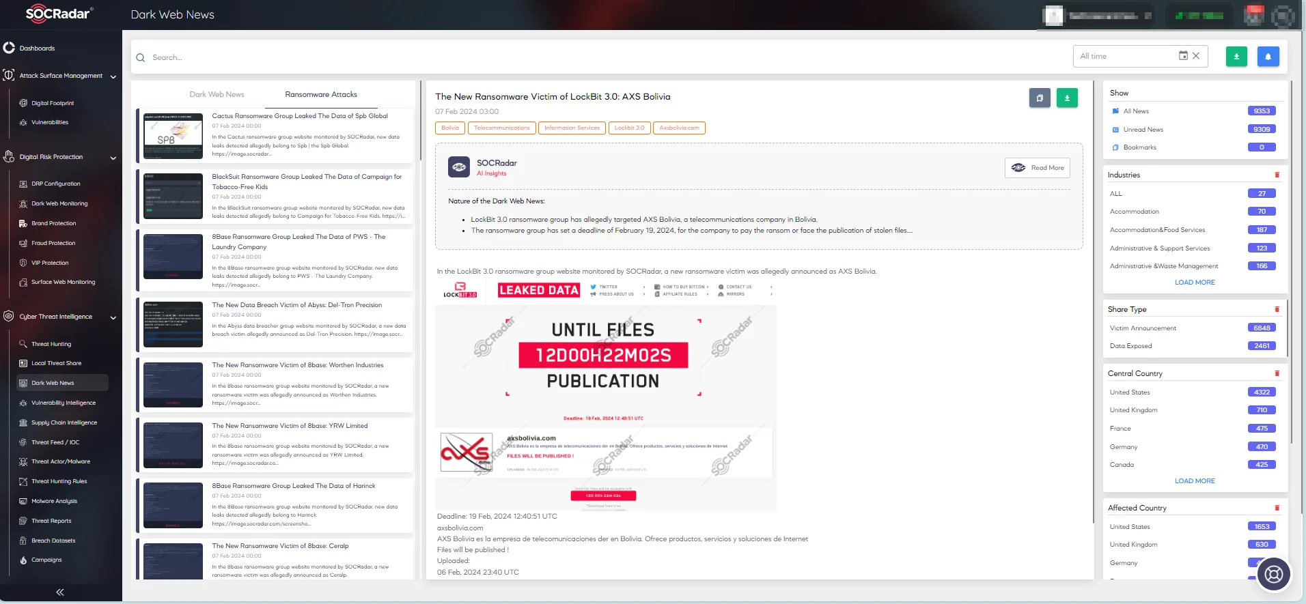Expand Digital Risk Protection menu
Viewport: 1306px width, 604px height.
(60, 158)
